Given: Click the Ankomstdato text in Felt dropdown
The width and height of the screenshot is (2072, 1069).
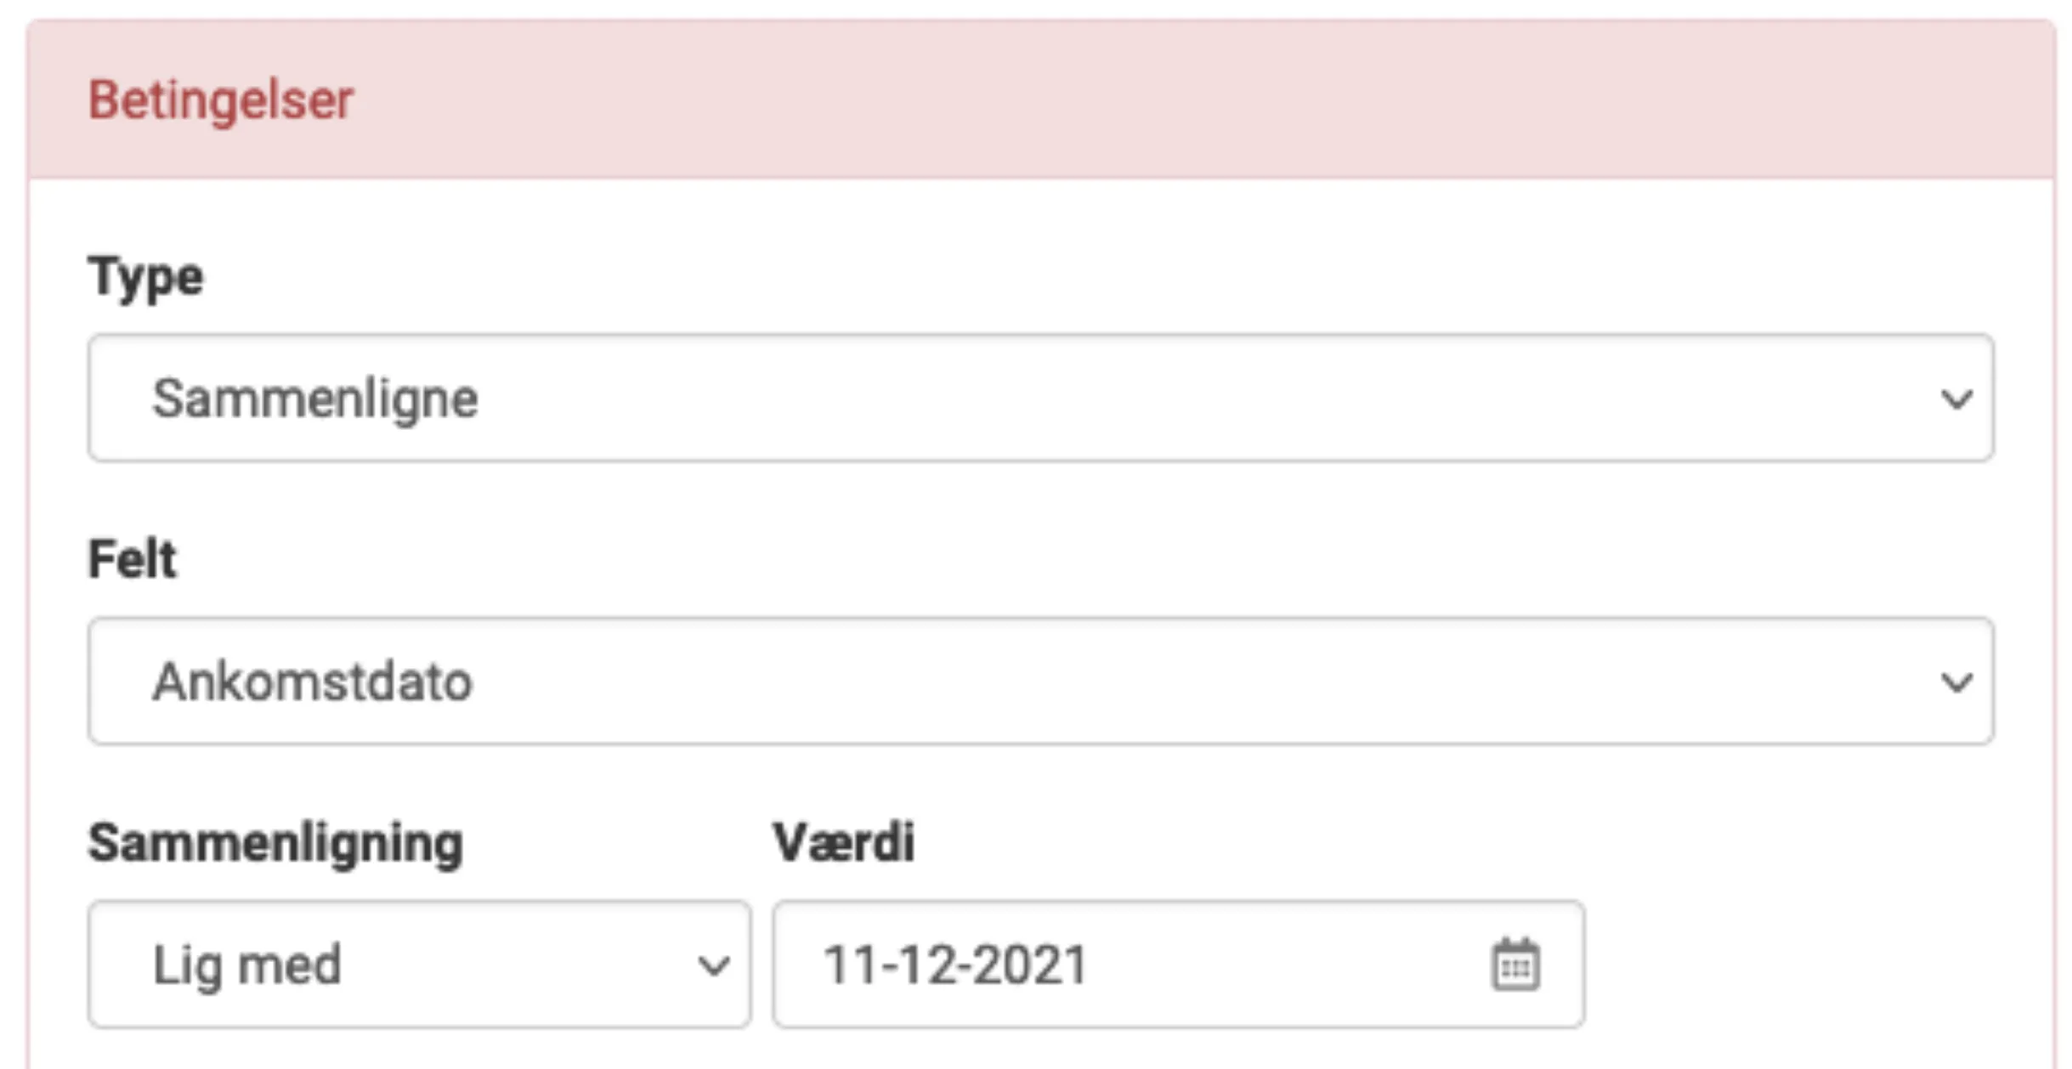Looking at the screenshot, I should click(x=312, y=682).
